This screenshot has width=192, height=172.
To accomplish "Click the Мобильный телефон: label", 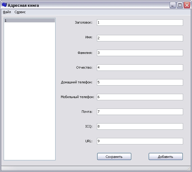I will 78,97.
